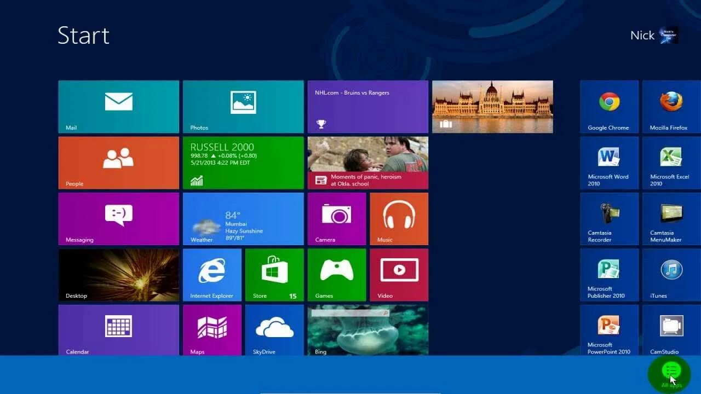Launch Camtasia Recorder
This screenshot has height=394, width=701.
click(609, 219)
